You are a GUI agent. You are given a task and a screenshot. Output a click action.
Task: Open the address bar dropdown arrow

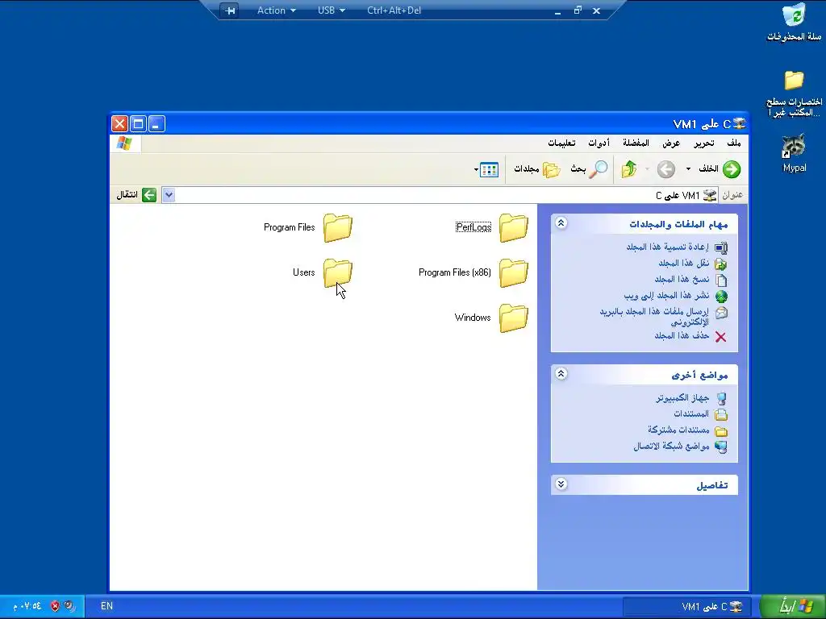pos(169,195)
